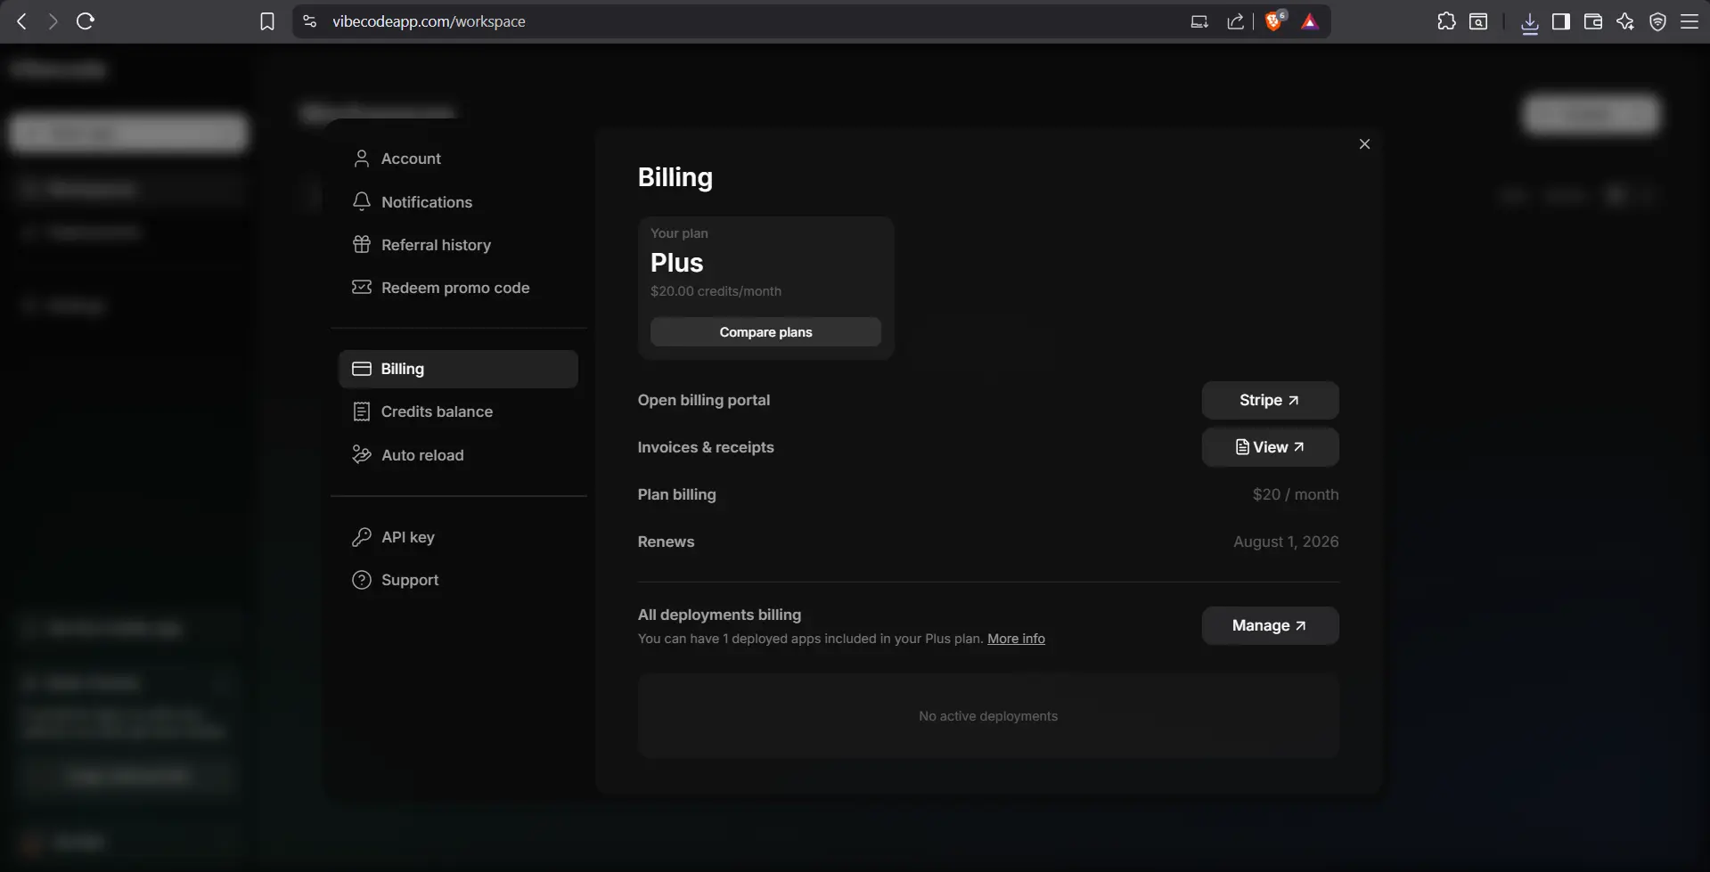Click the Renews label
1710x872 pixels.
tap(666, 542)
